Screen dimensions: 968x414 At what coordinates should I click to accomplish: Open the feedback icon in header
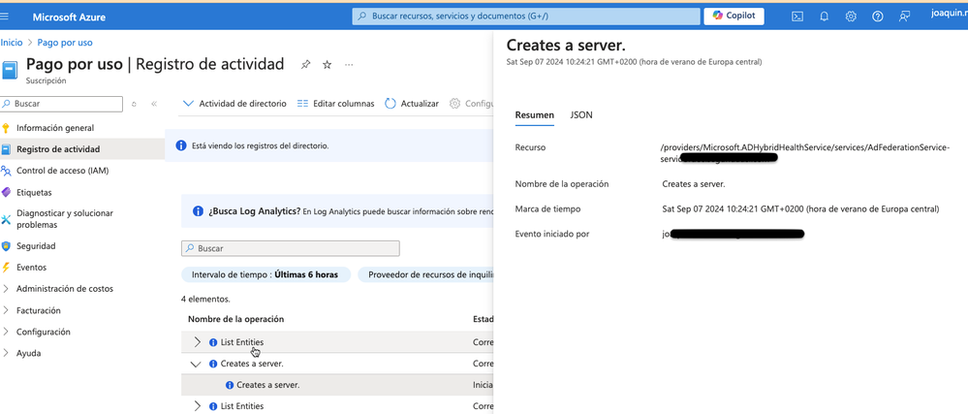tap(904, 16)
